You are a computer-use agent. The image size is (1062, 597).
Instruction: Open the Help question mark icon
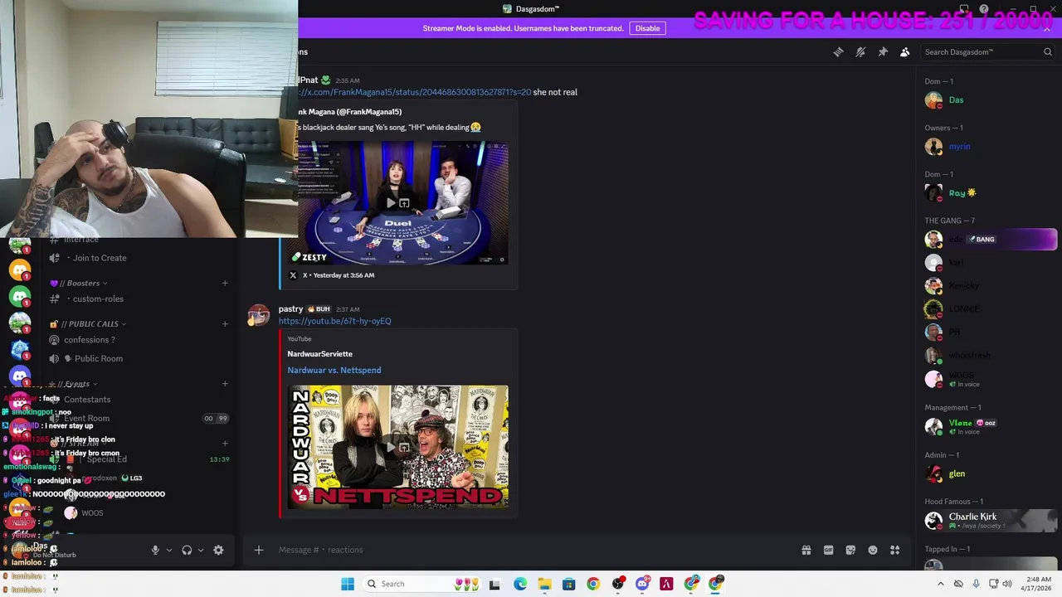pyautogui.click(x=984, y=9)
